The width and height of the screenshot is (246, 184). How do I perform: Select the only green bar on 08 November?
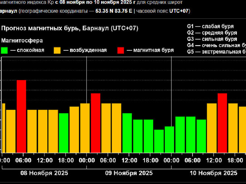(64, 133)
